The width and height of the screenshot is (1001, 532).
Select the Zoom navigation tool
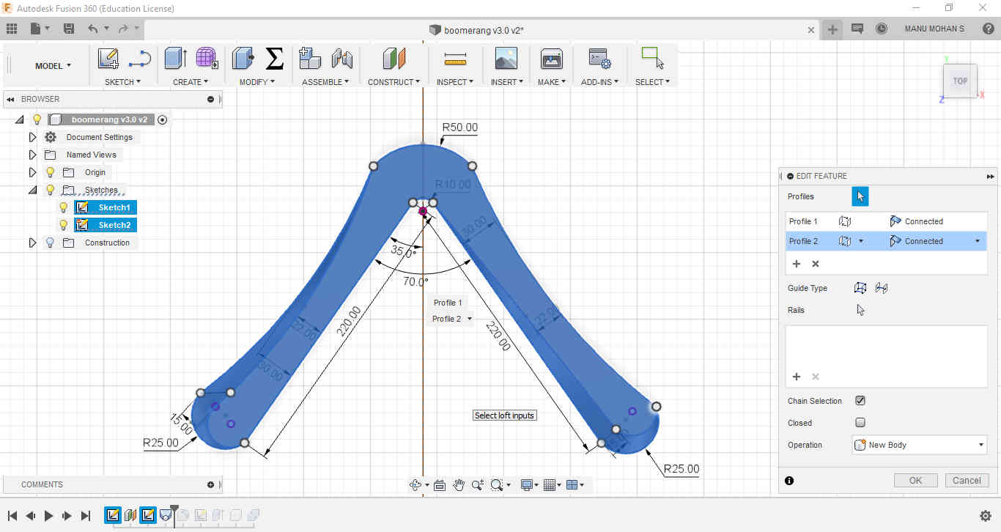(x=477, y=484)
